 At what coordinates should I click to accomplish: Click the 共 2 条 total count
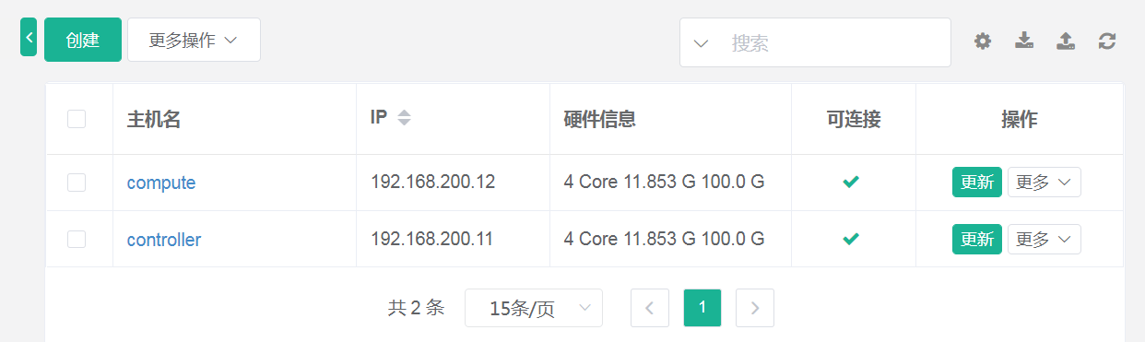(x=417, y=308)
